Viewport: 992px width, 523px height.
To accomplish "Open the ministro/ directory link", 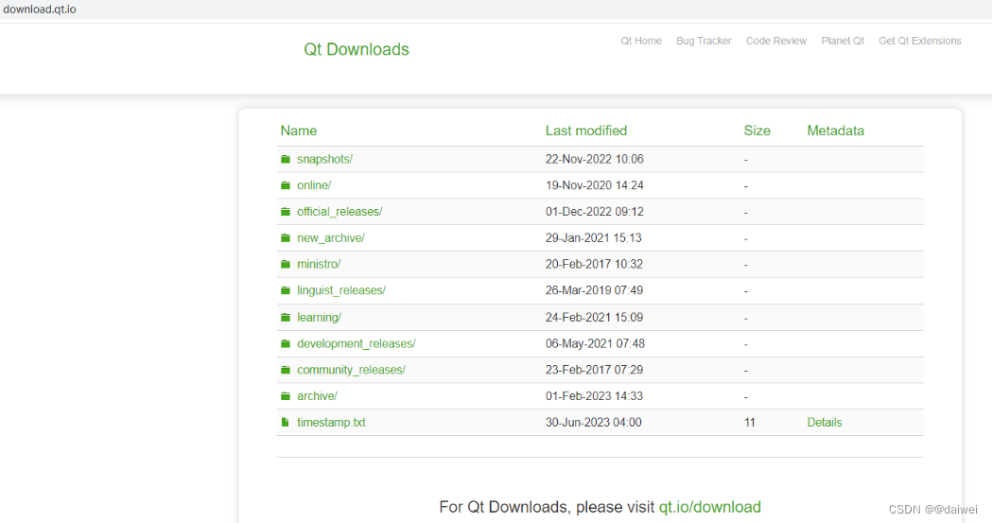I will point(319,265).
